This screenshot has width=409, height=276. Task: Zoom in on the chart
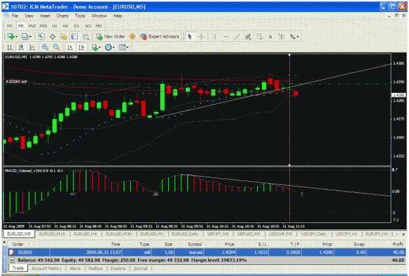point(45,47)
